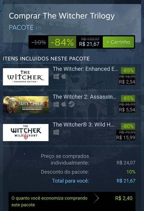
Task: Click Windows icon for The Witcher: Enhanced Edition
Action: click(x=56, y=76)
